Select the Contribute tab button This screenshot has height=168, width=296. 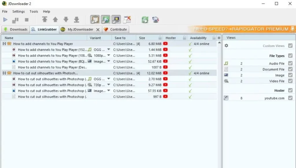point(118,29)
